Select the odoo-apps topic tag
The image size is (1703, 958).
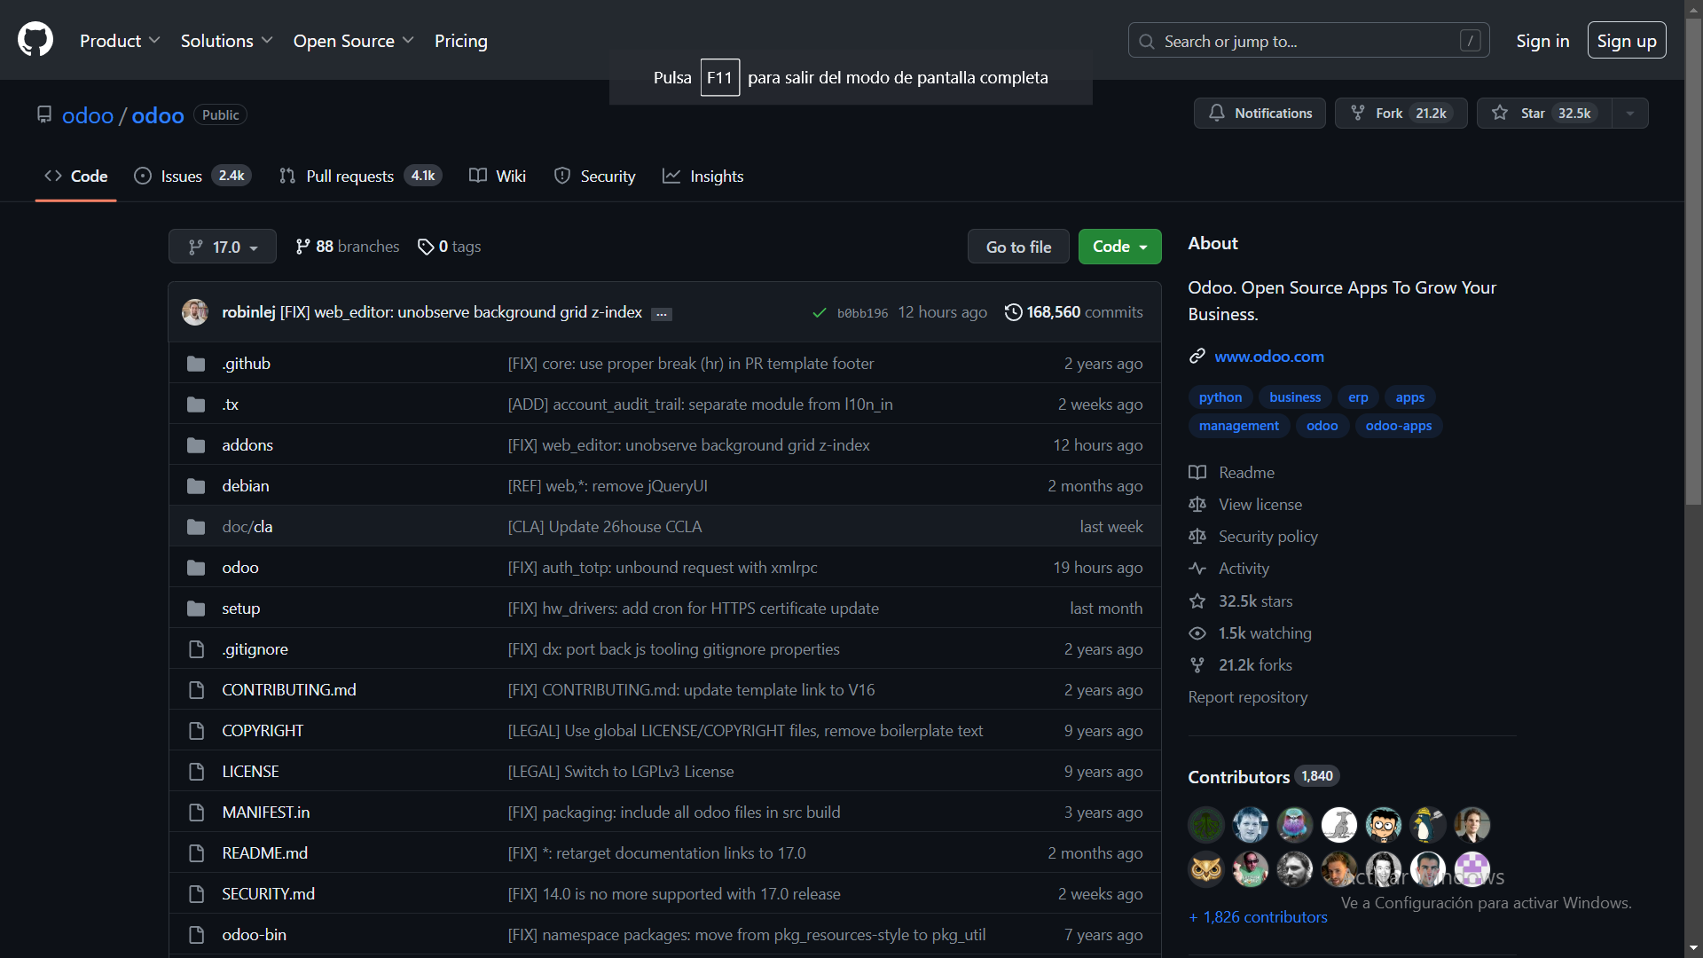(1399, 426)
